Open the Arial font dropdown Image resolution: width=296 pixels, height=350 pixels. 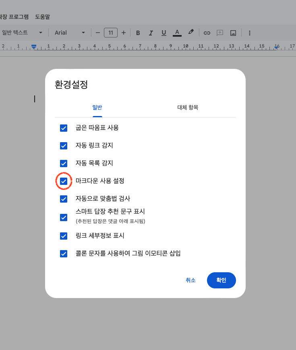click(x=70, y=33)
